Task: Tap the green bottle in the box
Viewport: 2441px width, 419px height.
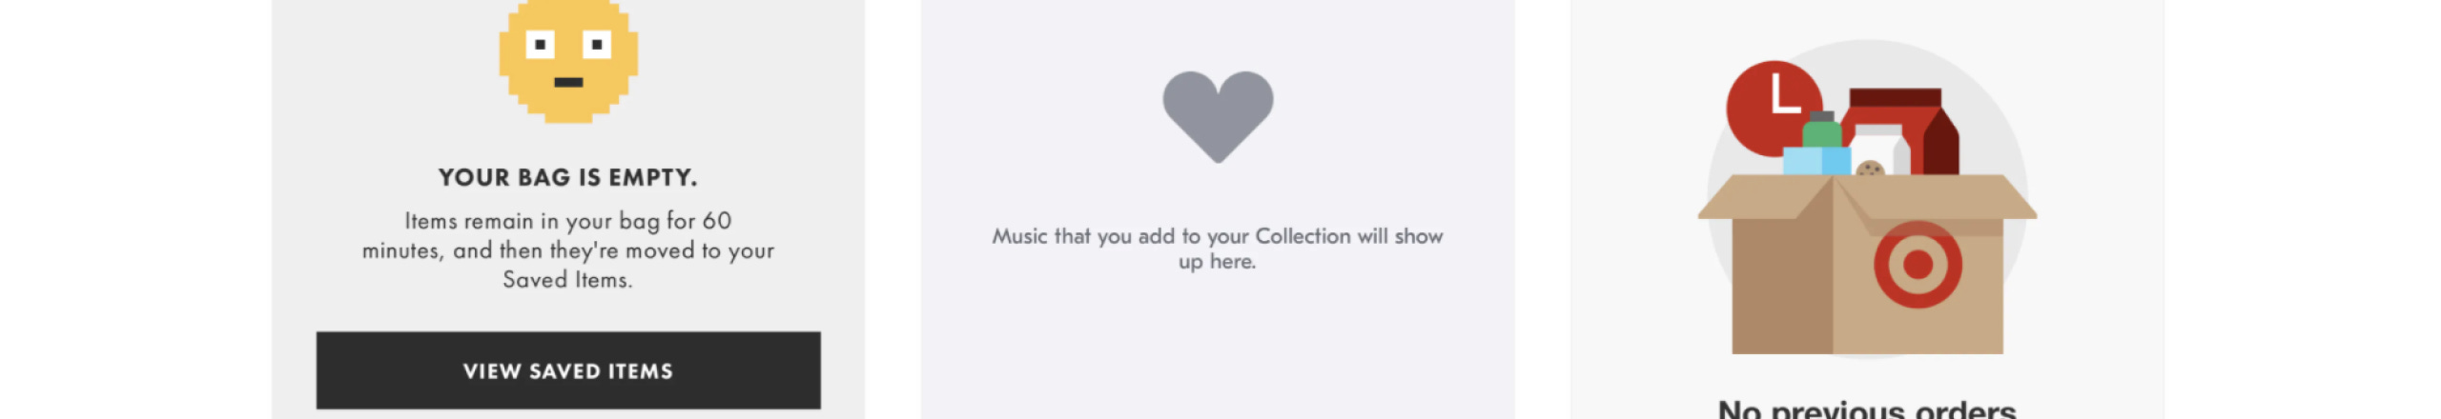Action: [1821, 130]
